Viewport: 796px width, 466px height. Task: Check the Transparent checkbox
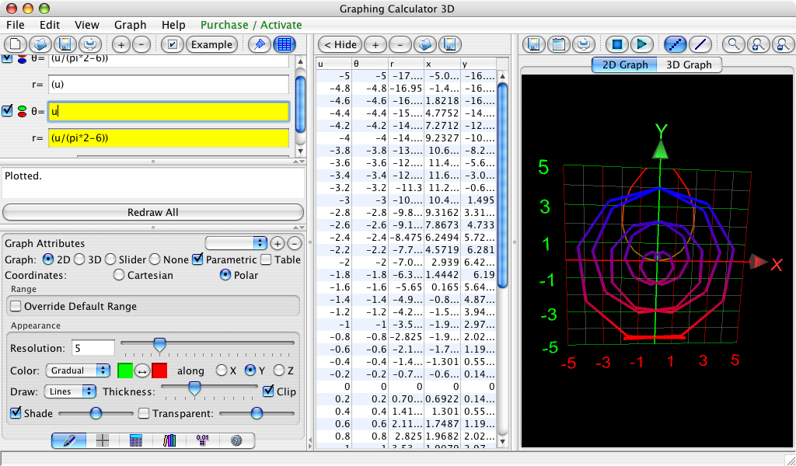coord(143,414)
